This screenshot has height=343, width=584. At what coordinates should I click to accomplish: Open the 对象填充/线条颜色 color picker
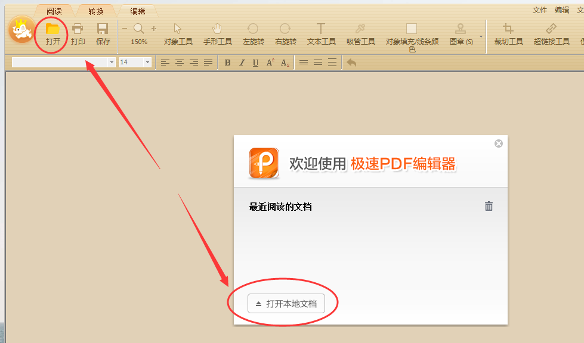412,34
